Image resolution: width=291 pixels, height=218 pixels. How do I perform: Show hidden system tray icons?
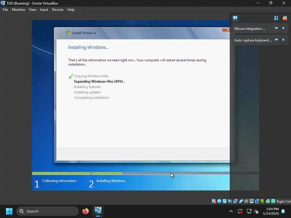[231, 211]
